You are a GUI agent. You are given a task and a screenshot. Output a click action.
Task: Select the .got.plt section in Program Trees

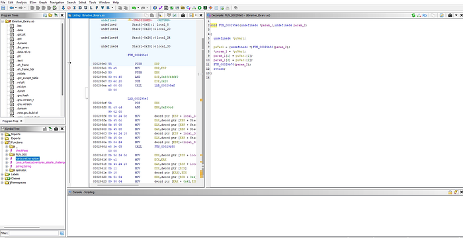21,34
